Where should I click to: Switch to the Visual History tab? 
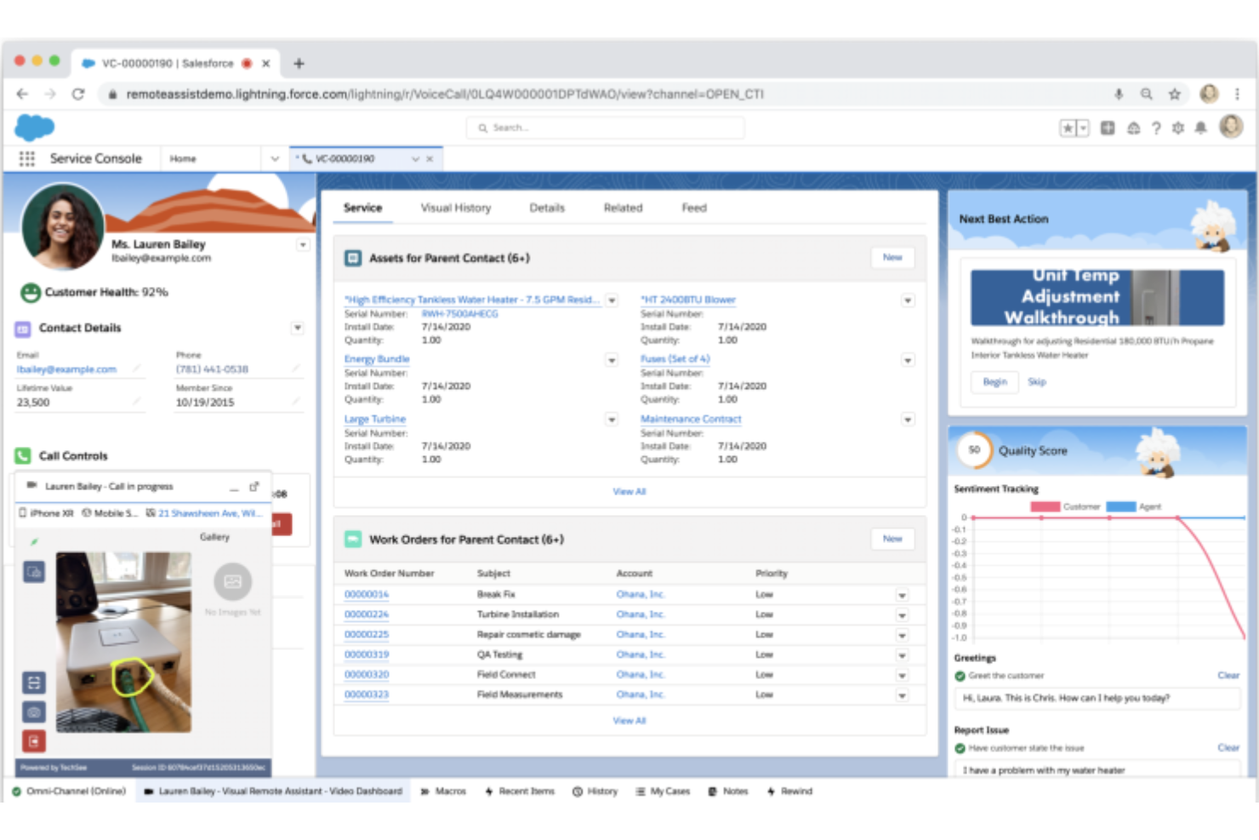pyautogui.click(x=456, y=208)
